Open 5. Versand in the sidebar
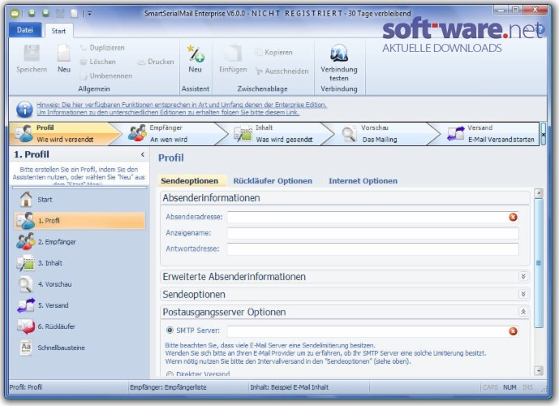 (80, 305)
